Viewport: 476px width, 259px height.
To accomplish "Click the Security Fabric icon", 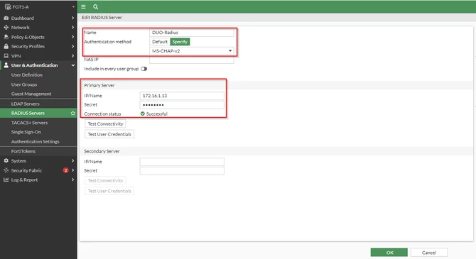I will [x=6, y=170].
